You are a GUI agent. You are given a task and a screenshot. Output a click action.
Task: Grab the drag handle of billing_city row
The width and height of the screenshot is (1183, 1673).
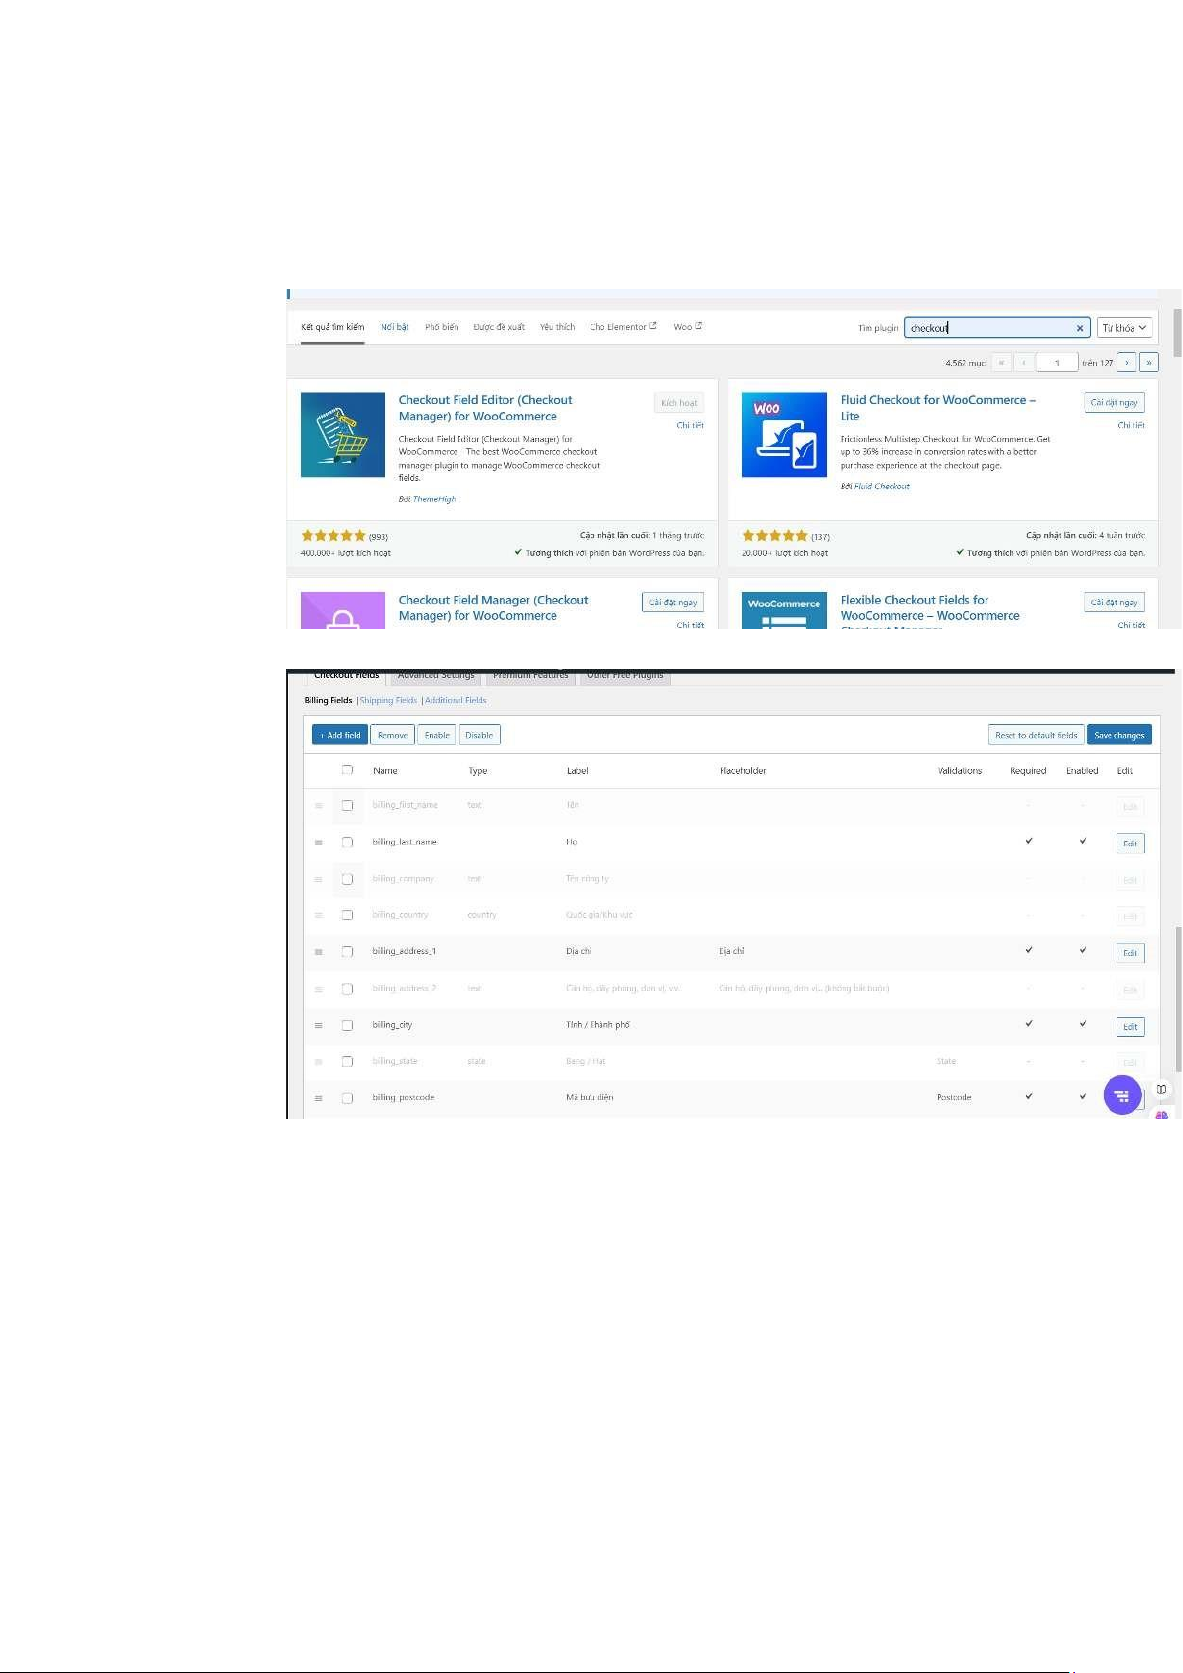tap(318, 1025)
